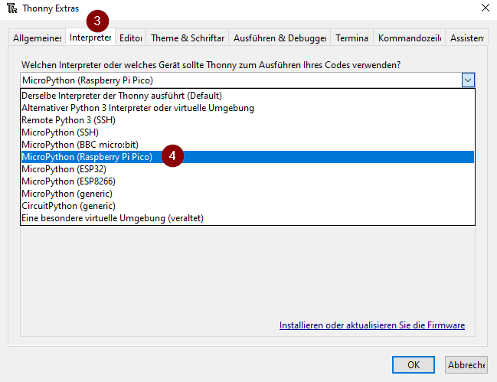
Task: Select Alternativer Python 3 Interpreter option
Action: click(138, 108)
